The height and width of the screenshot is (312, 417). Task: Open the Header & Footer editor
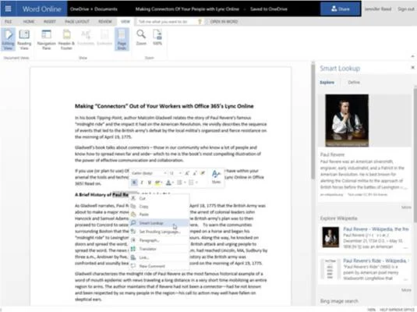[66, 40]
